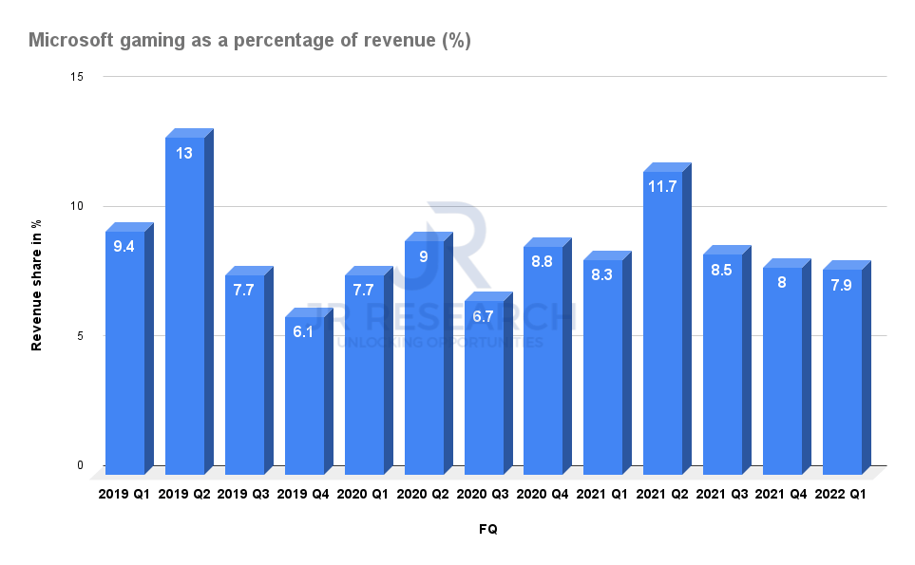Click the chart title about Microsoft gaming revenue
The width and height of the screenshot is (915, 565).
tap(250, 40)
